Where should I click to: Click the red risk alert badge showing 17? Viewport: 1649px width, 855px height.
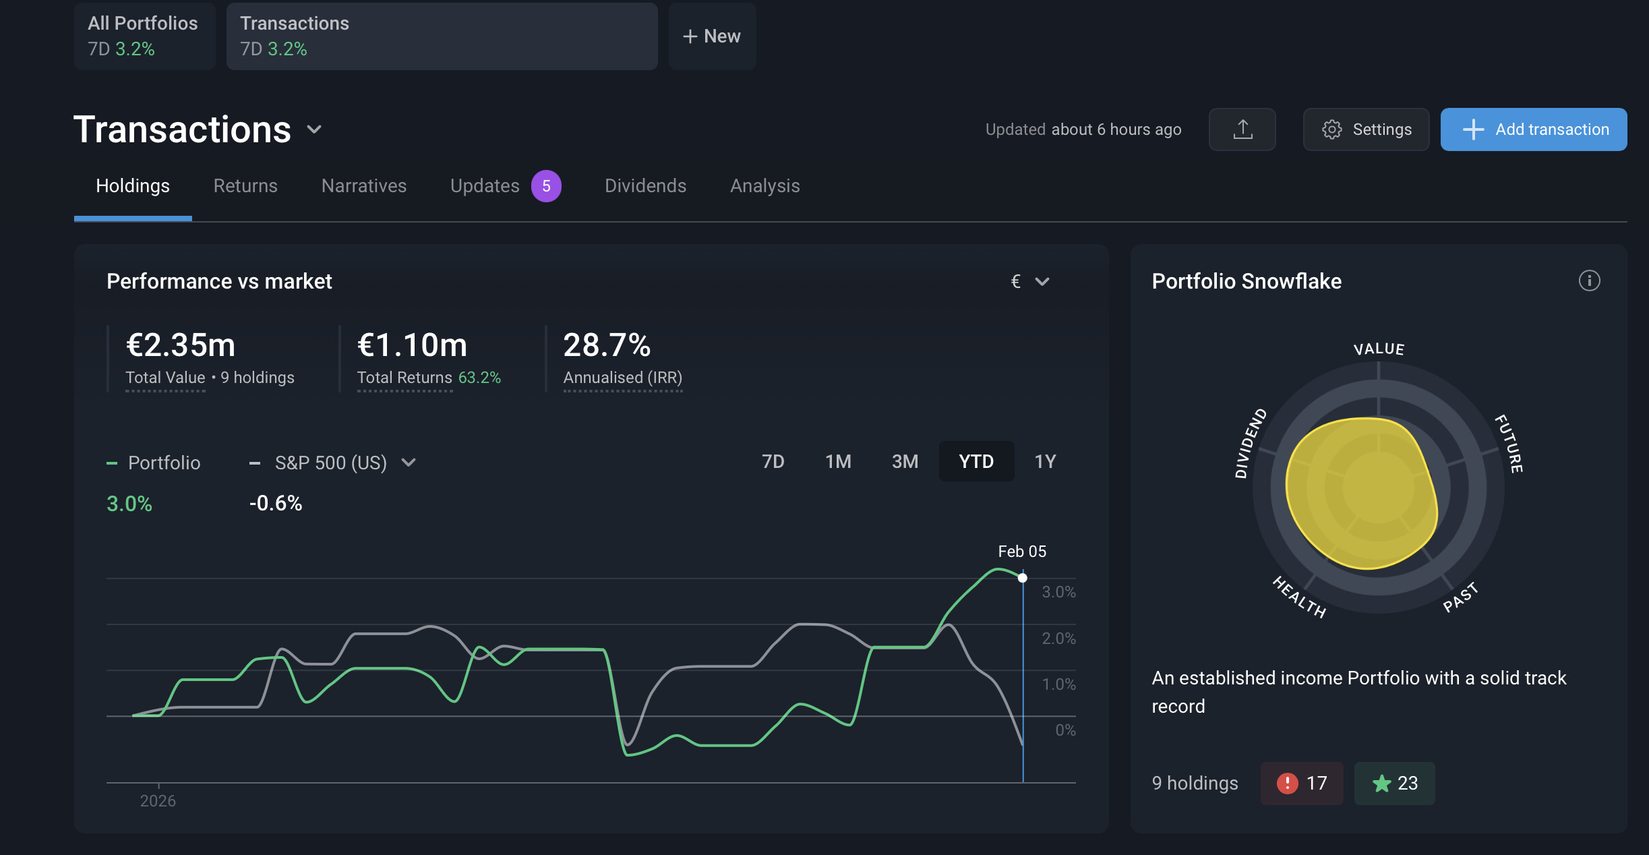pos(1301,783)
